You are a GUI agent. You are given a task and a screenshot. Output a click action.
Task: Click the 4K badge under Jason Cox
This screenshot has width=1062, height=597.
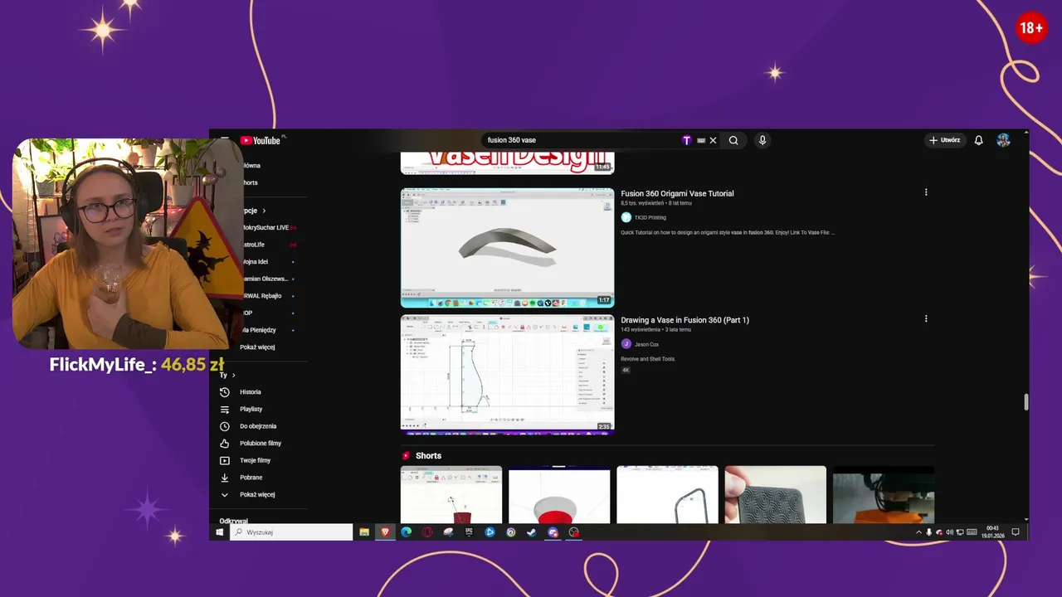[x=626, y=370]
